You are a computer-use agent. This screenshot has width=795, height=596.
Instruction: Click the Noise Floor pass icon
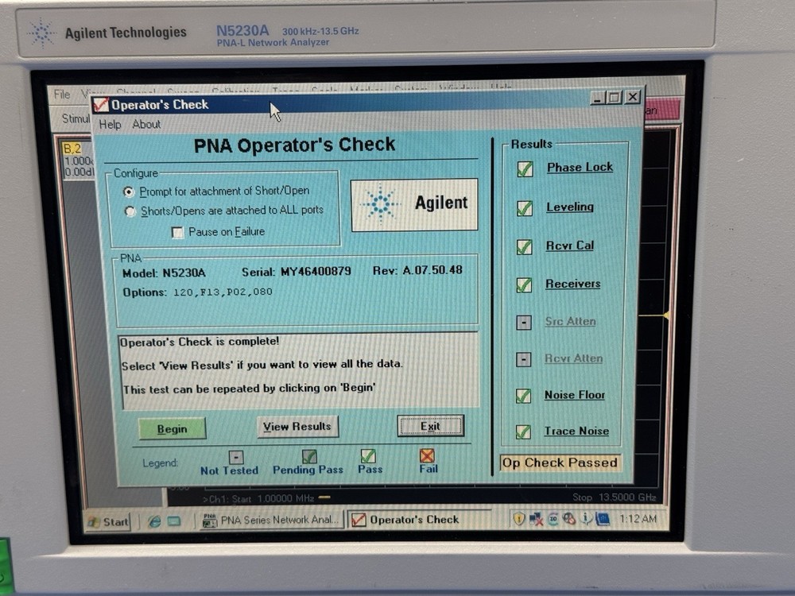pyautogui.click(x=525, y=395)
